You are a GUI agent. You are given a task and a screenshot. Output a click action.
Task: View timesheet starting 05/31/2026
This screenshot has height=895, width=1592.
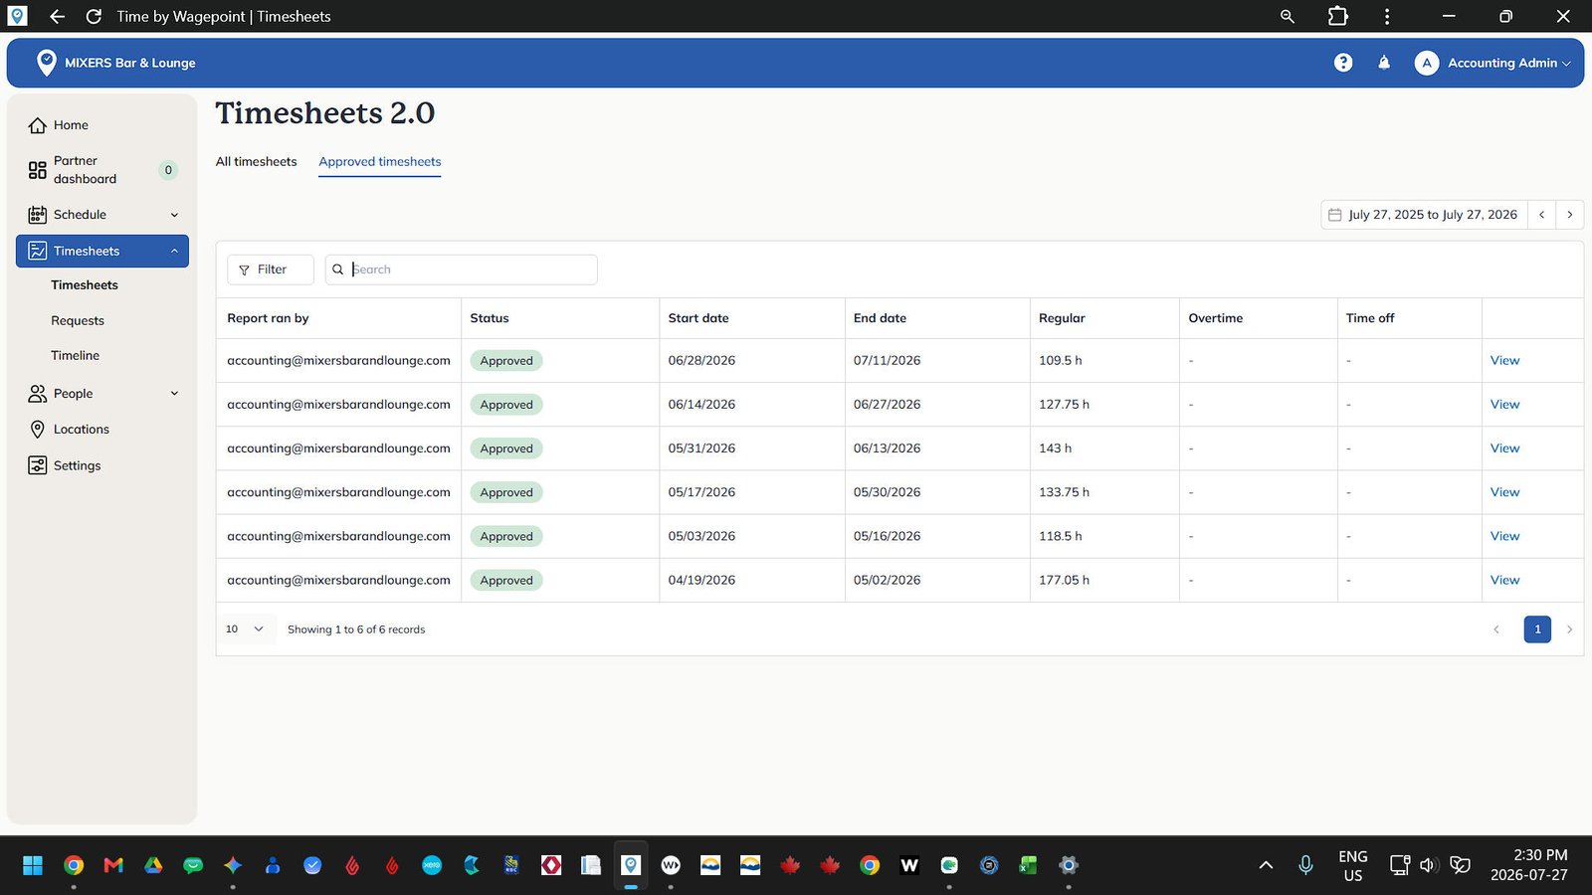pyautogui.click(x=1504, y=448)
